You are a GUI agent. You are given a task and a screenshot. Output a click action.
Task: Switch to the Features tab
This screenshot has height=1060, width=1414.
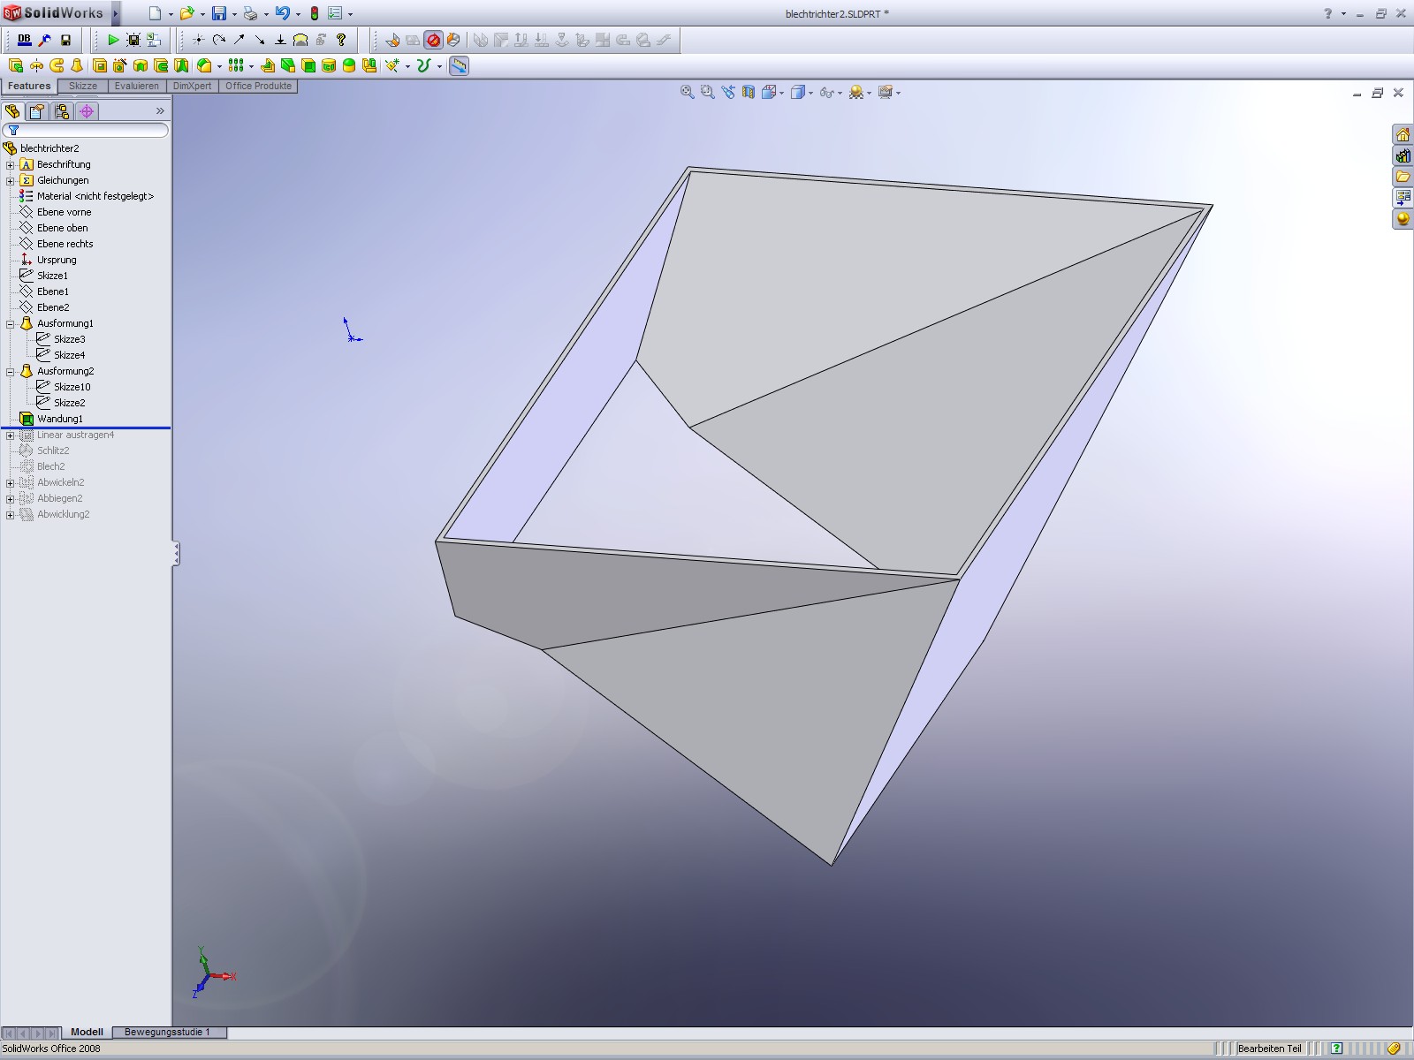click(29, 86)
